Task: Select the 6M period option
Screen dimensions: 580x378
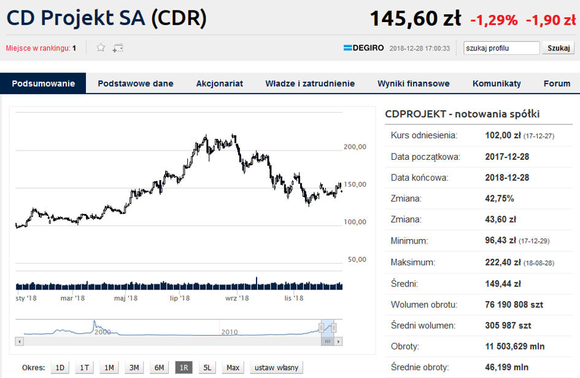Action: pos(159,368)
